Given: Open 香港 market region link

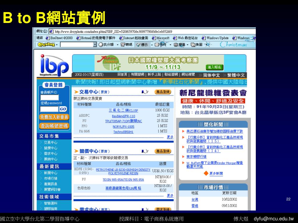Looking at the screenshot, I should [x=195, y=206].
